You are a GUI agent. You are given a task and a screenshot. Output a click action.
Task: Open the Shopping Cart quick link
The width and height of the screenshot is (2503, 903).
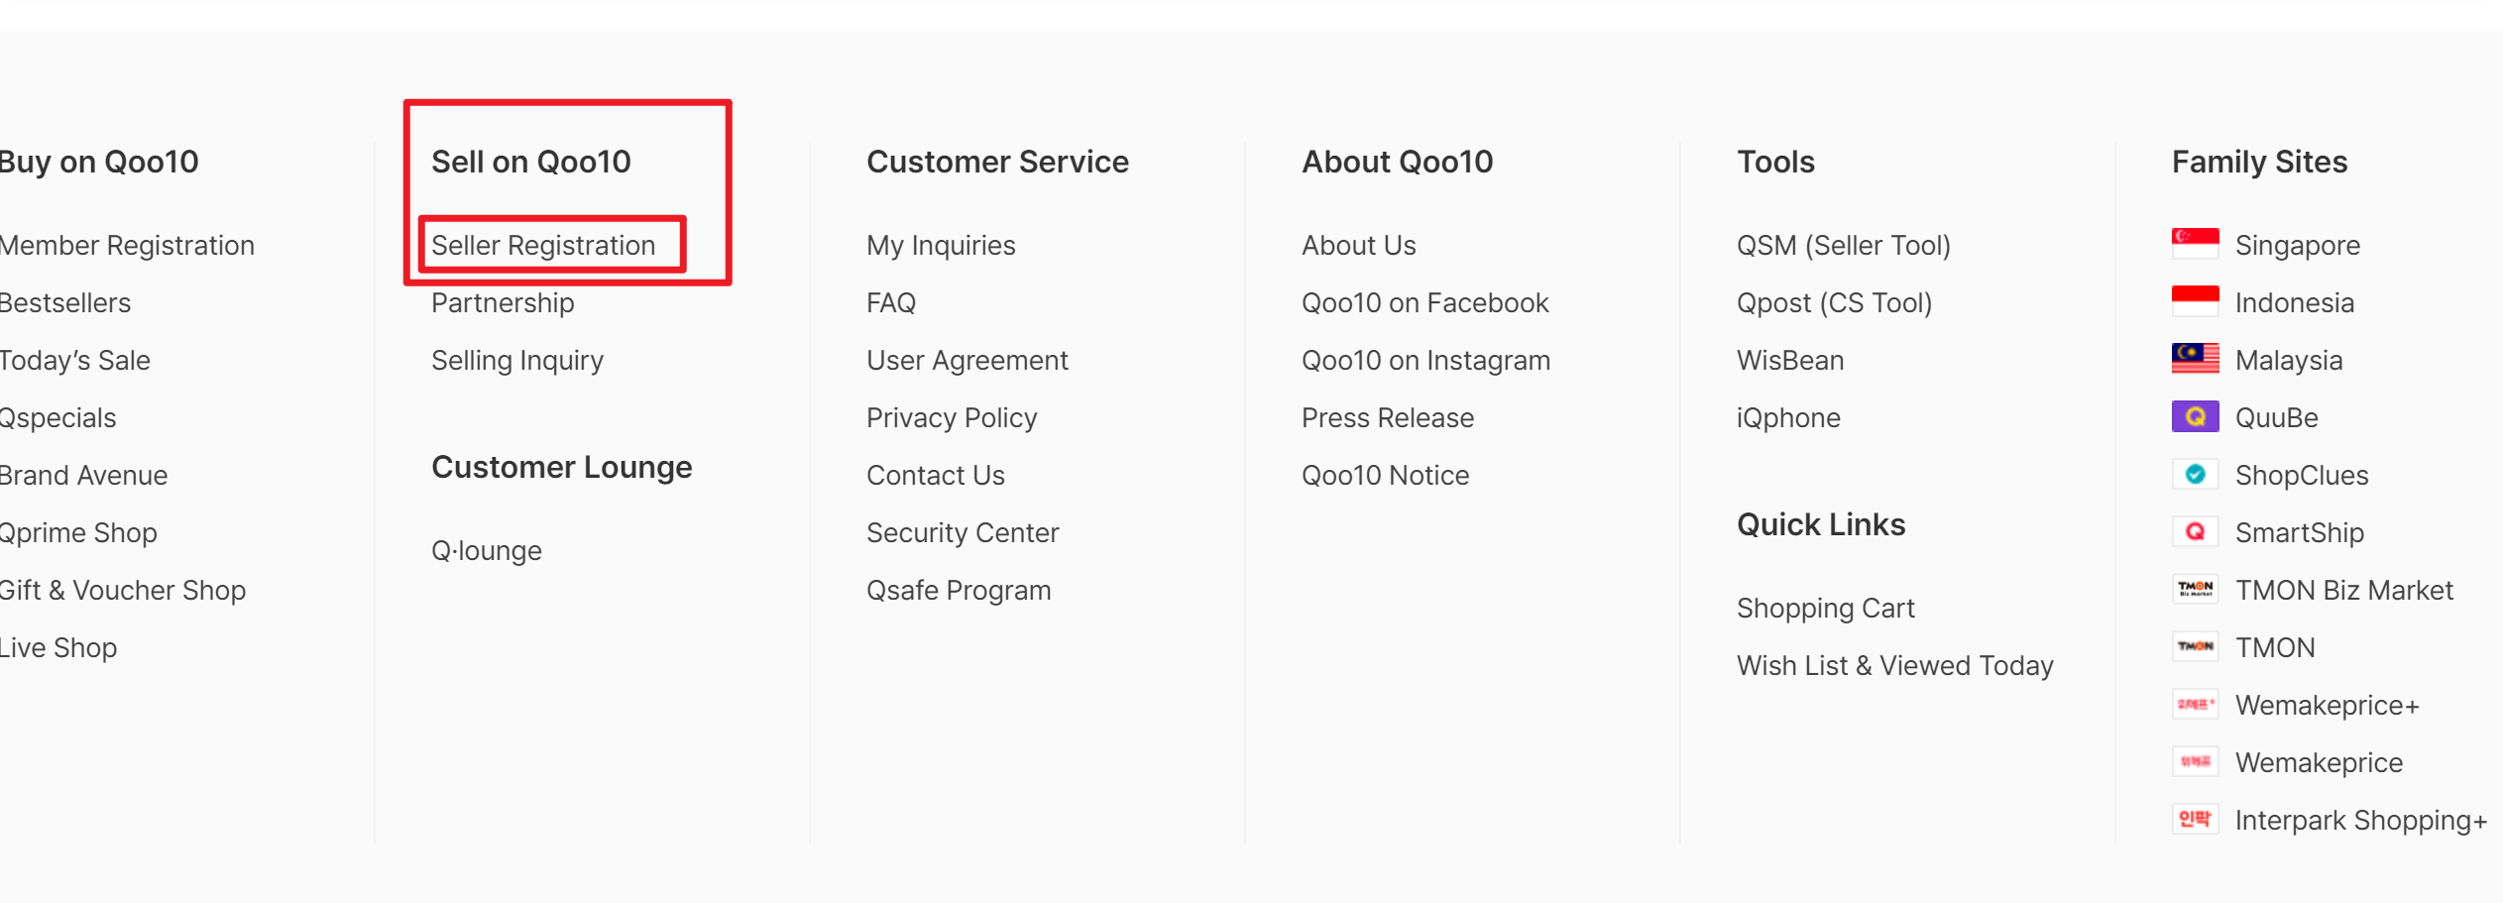[x=1825, y=607]
